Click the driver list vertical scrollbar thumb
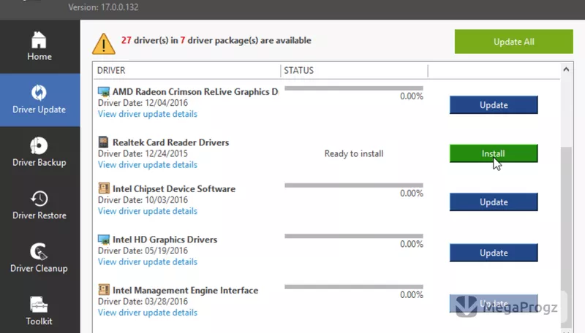Screen dimensions: 585x333 [x=566, y=237]
